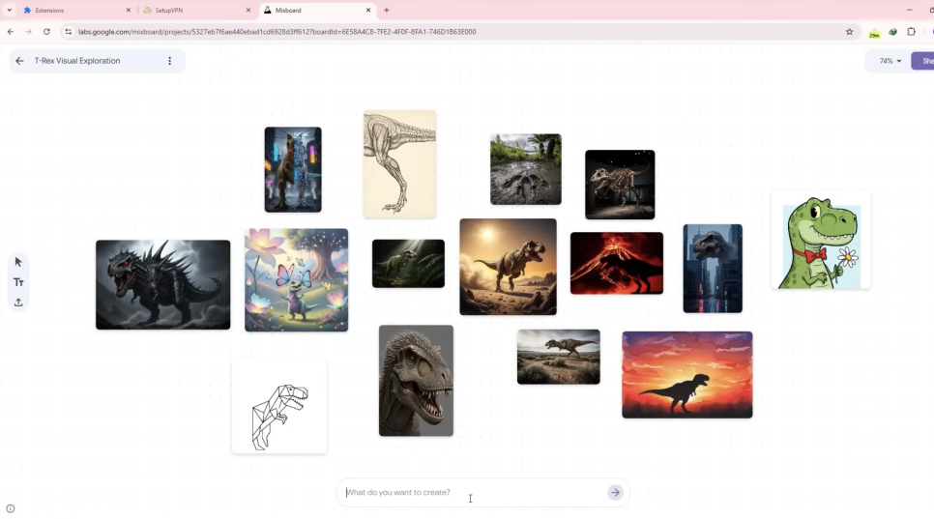
Task: Click the Share button
Action: pos(922,61)
